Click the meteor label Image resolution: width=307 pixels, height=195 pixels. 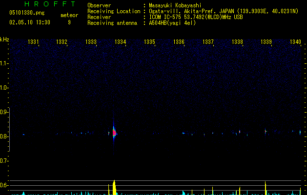69,15
